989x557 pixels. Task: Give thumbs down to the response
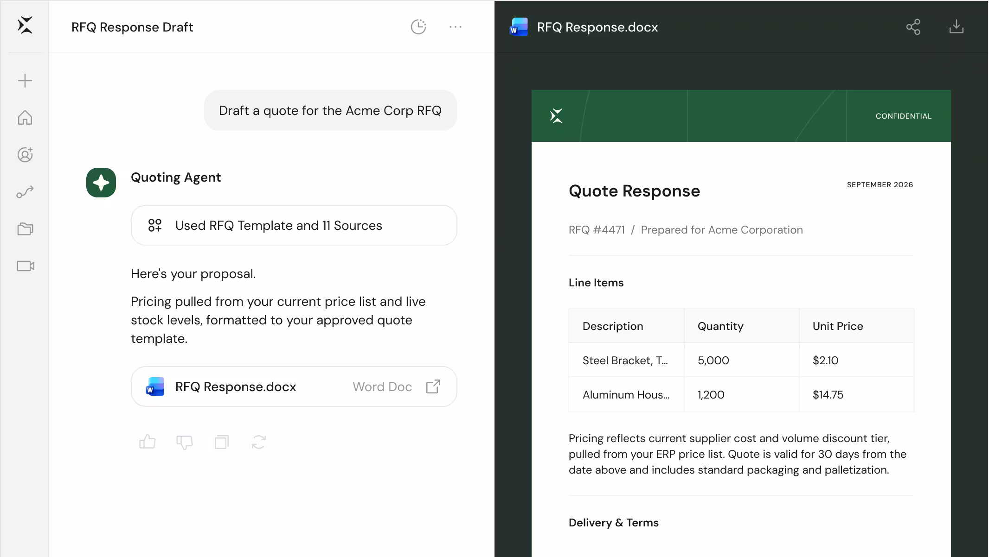[x=185, y=442]
